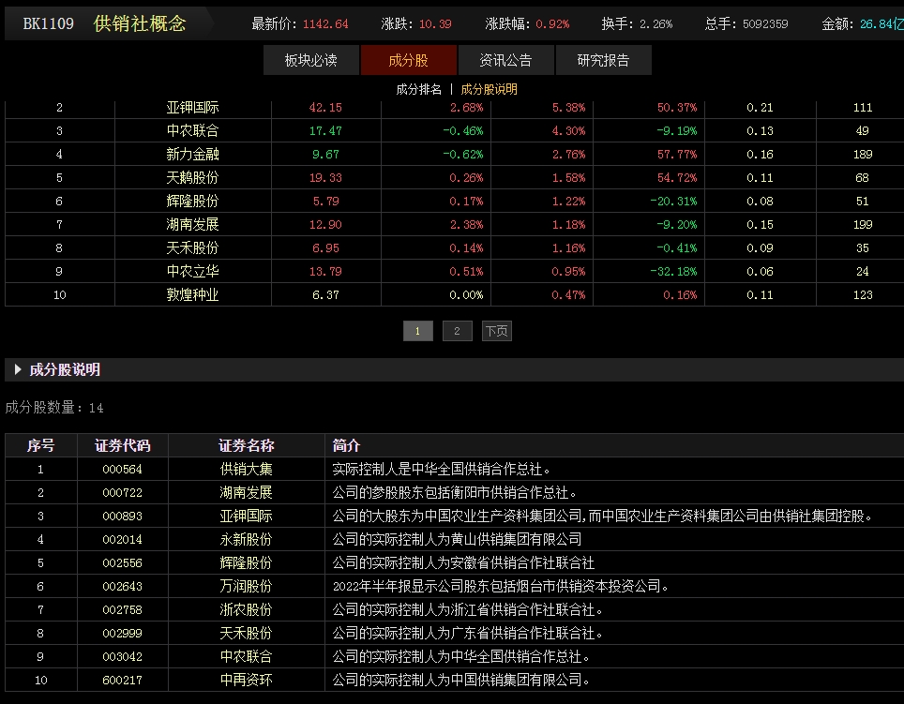Open 新力金融 stock link
Screen dimensions: 904x704
[x=192, y=155]
